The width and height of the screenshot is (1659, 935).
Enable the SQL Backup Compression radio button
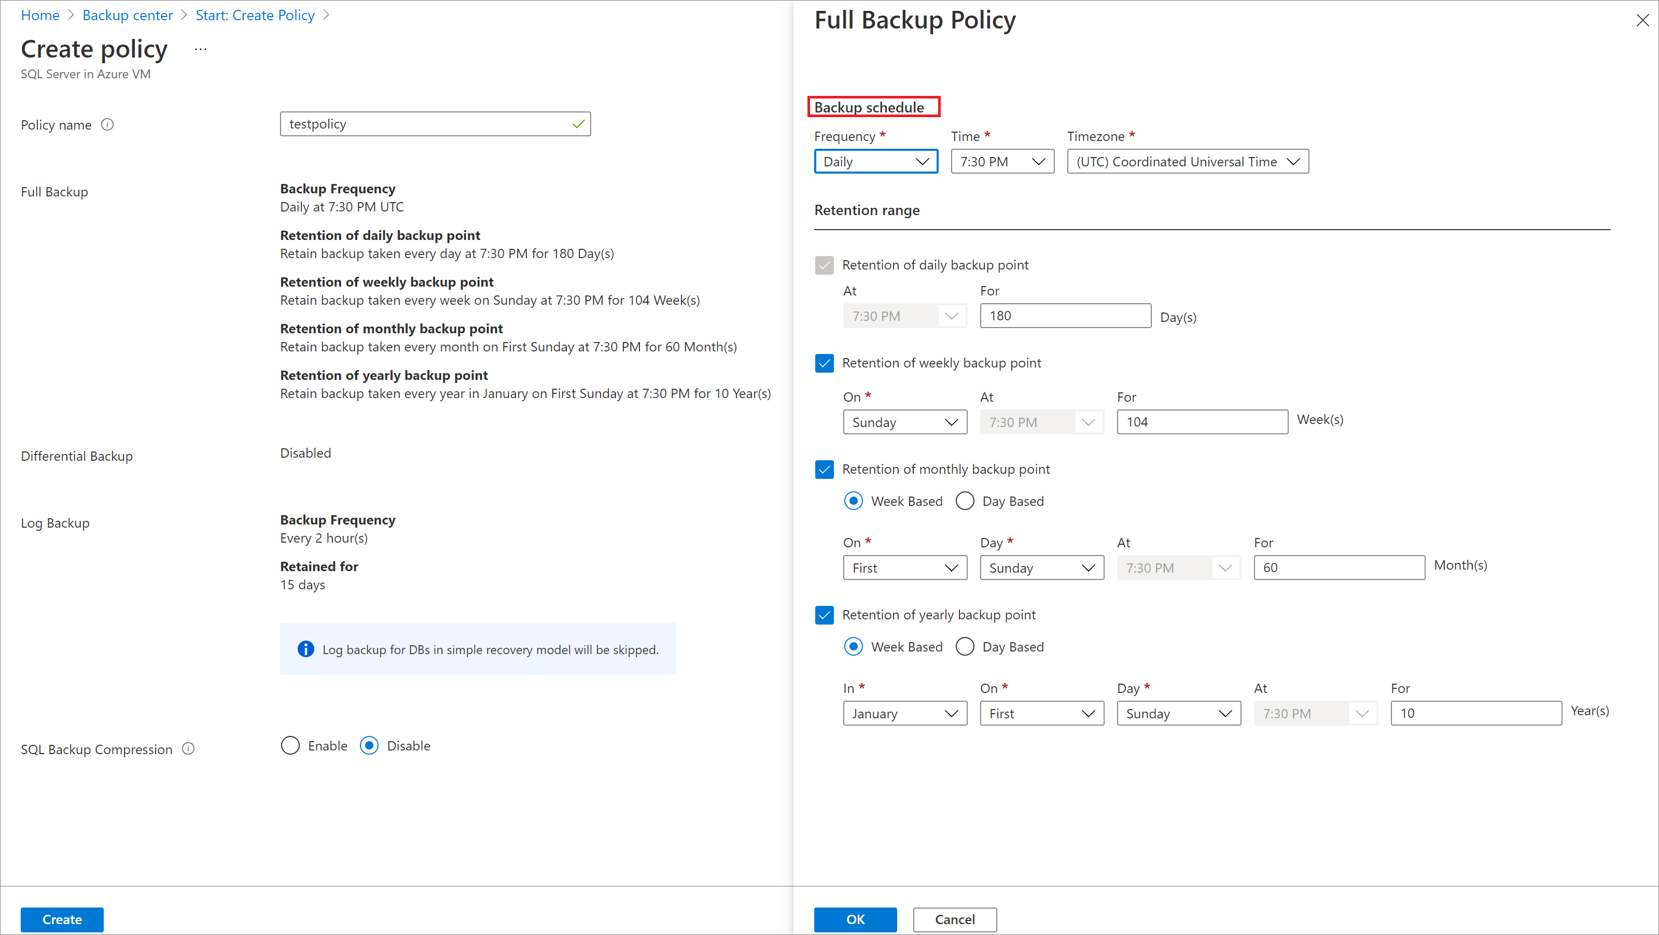click(x=290, y=746)
